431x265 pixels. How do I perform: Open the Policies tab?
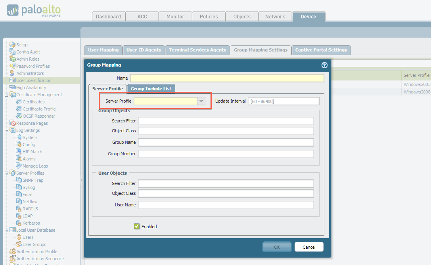(208, 17)
